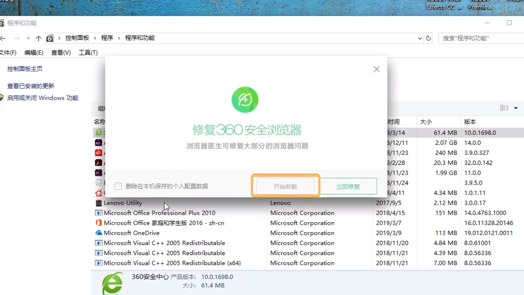524x295 pixels.
Task: Open the 查看已安装的更新 link
Action: (x=31, y=86)
